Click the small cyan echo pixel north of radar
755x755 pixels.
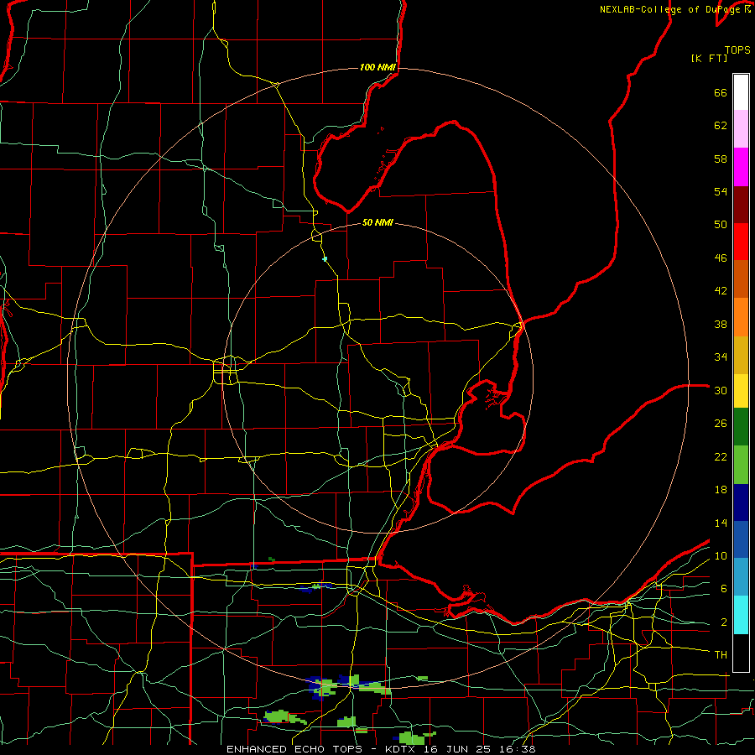(325, 259)
